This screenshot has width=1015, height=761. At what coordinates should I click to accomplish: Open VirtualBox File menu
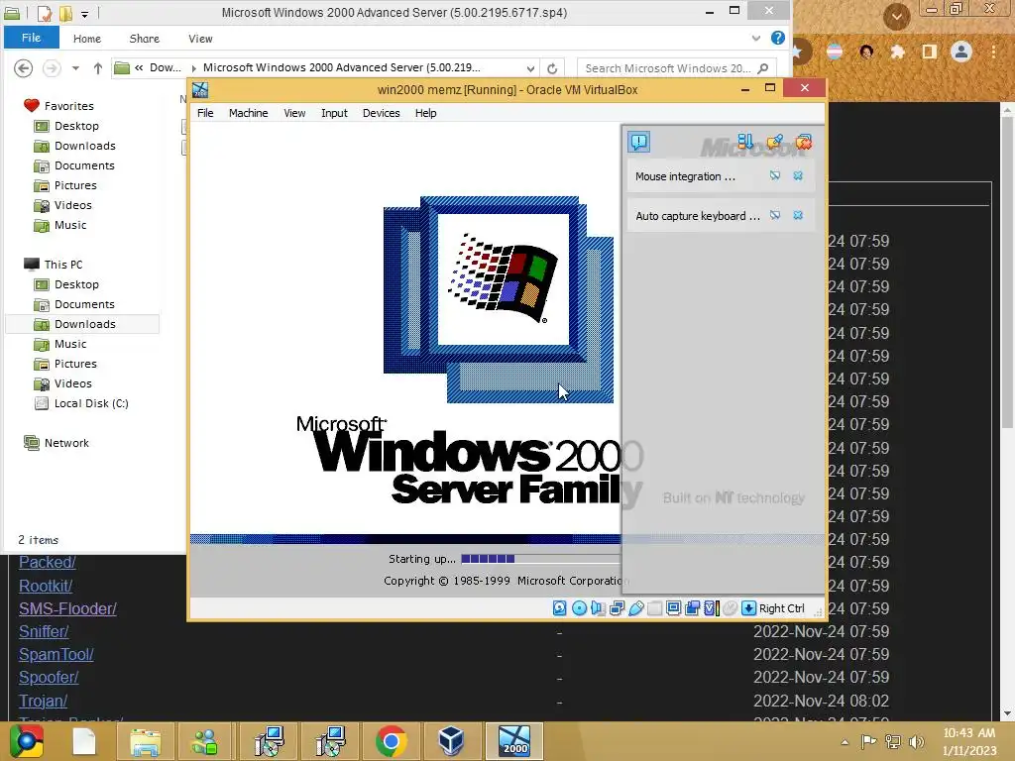[205, 113]
